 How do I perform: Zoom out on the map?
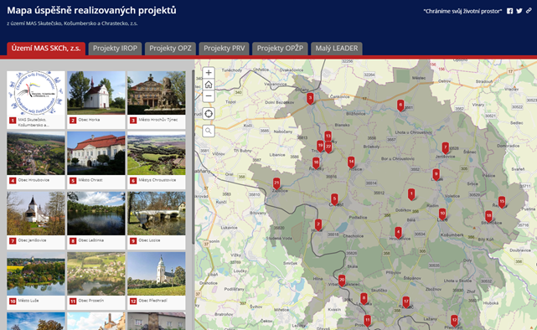209,95
